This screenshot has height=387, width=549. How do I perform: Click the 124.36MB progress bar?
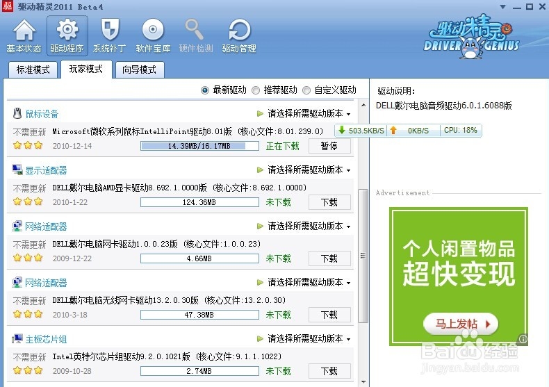tap(199, 202)
